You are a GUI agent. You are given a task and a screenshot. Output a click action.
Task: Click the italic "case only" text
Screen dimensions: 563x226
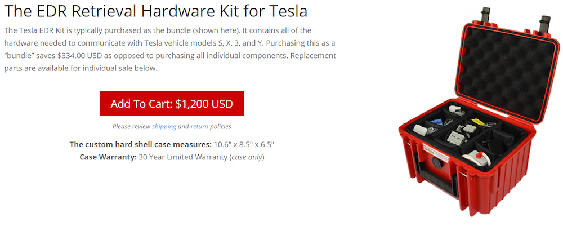coord(246,157)
